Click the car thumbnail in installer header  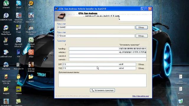coord(61,16)
